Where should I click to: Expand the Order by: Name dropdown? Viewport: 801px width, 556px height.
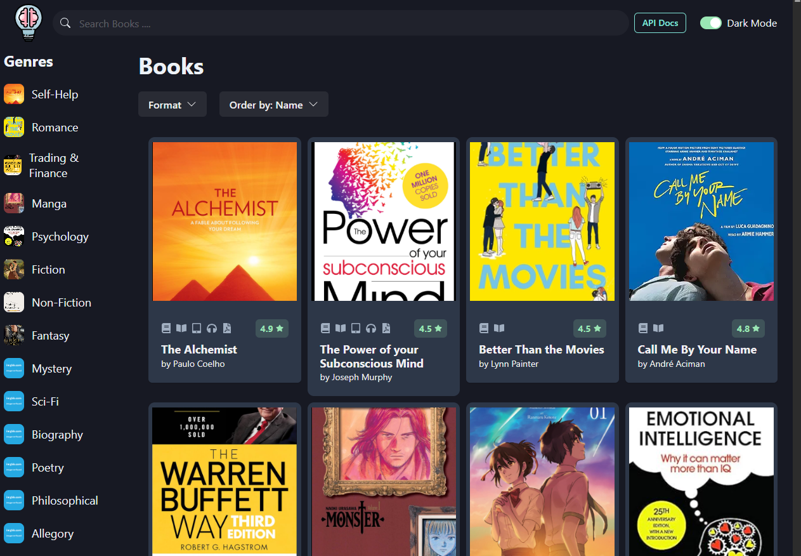pyautogui.click(x=273, y=104)
